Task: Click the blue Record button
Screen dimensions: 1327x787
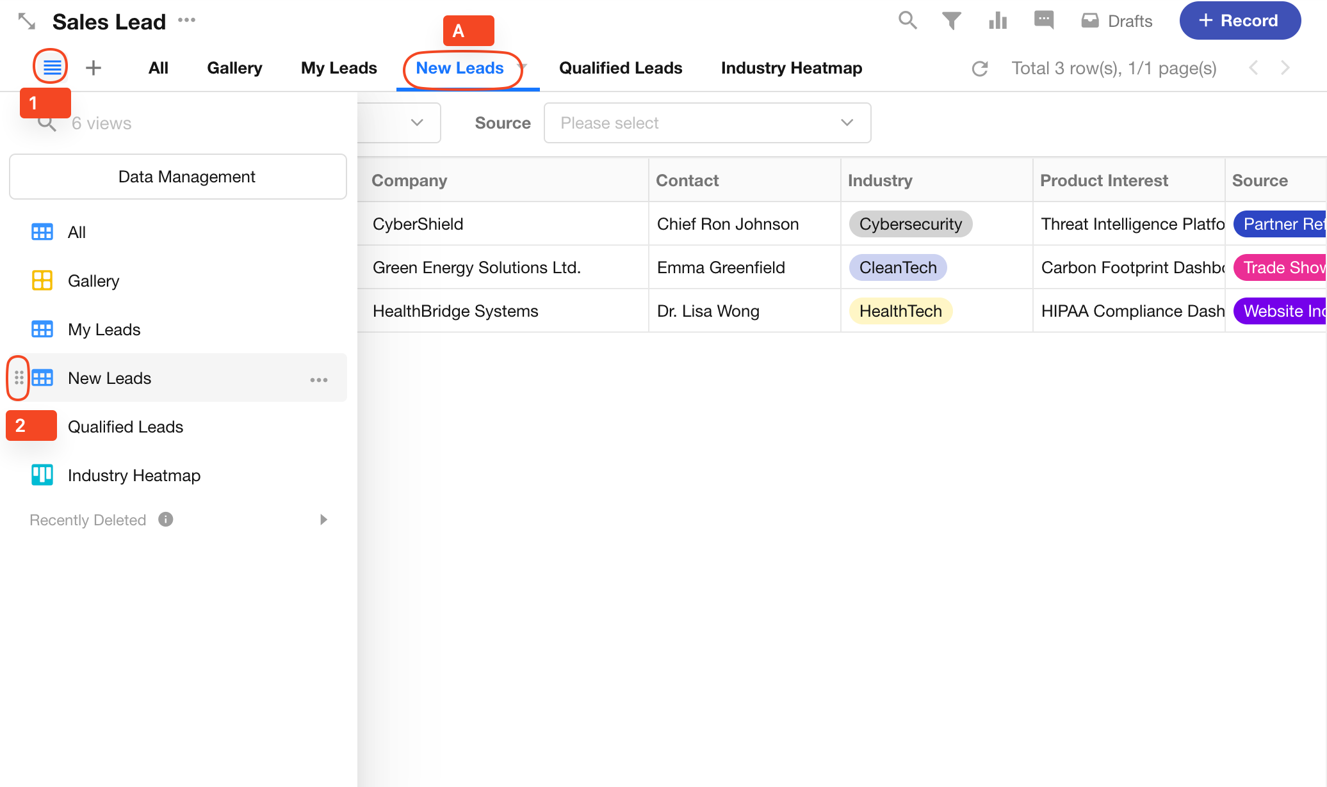Action: 1239,20
